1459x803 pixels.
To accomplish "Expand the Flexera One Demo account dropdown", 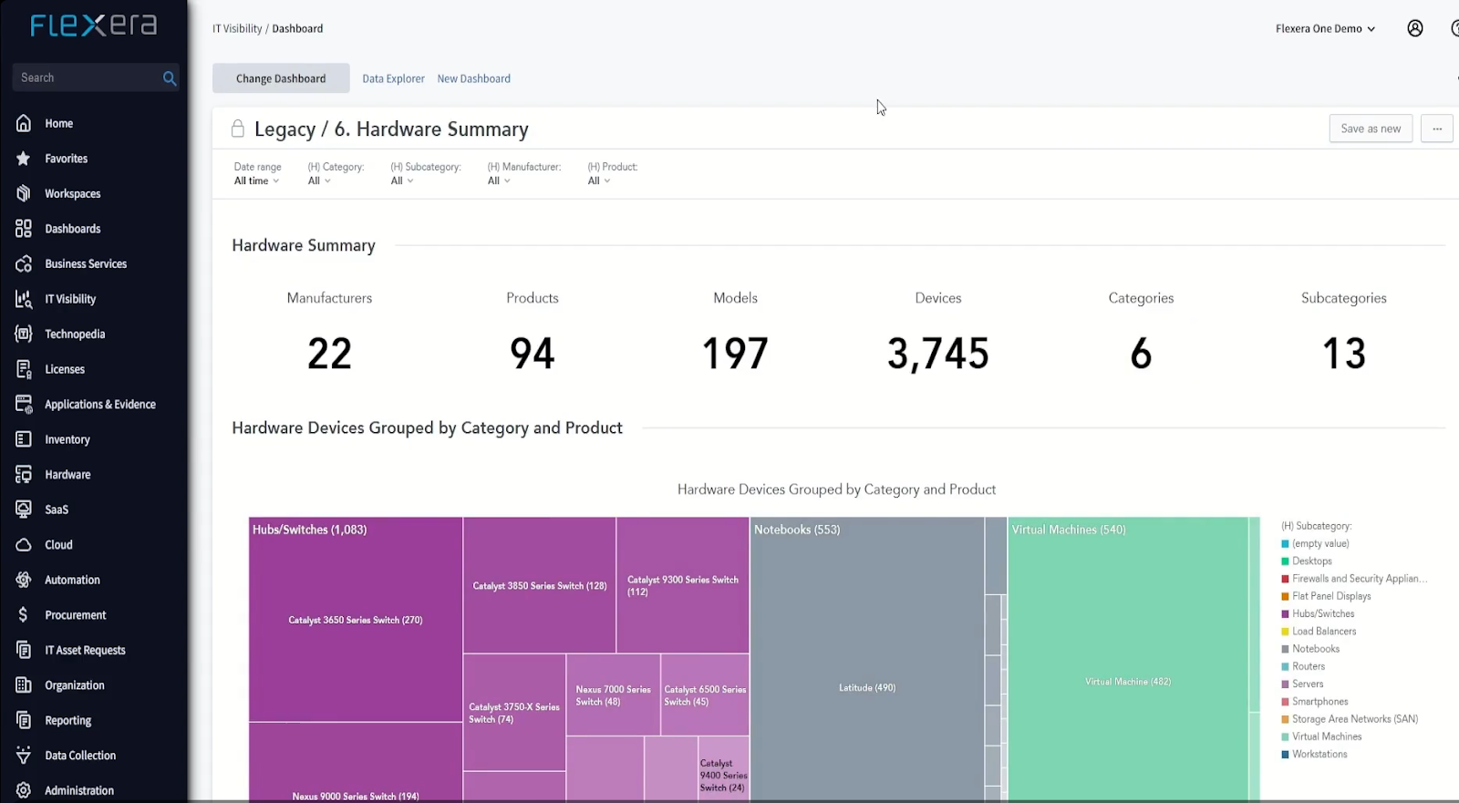I will click(1325, 28).
